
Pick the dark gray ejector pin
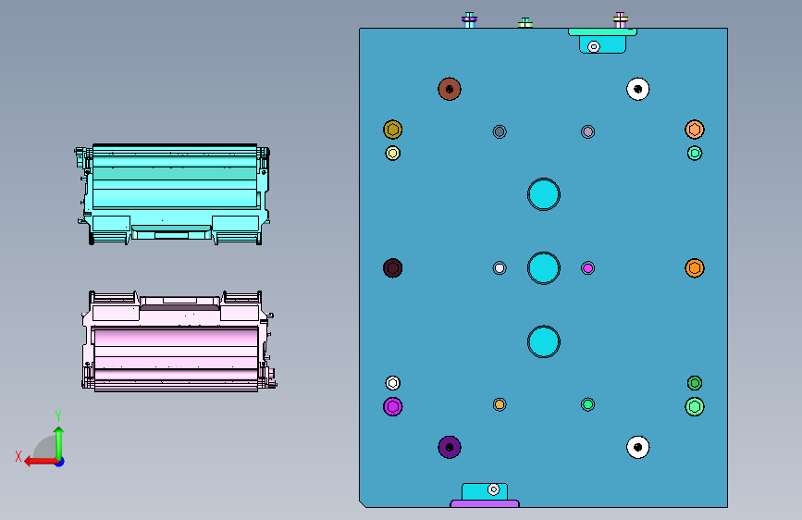coord(500,131)
